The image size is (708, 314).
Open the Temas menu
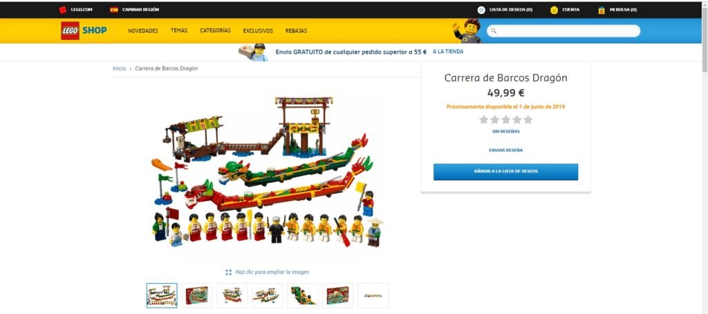[179, 30]
